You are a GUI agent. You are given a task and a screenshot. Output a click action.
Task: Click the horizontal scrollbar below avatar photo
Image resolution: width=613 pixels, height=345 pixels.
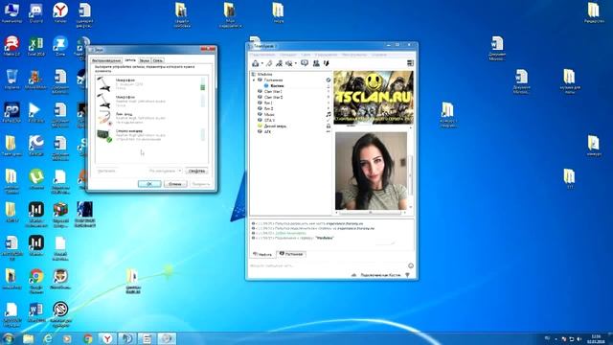click(x=371, y=213)
